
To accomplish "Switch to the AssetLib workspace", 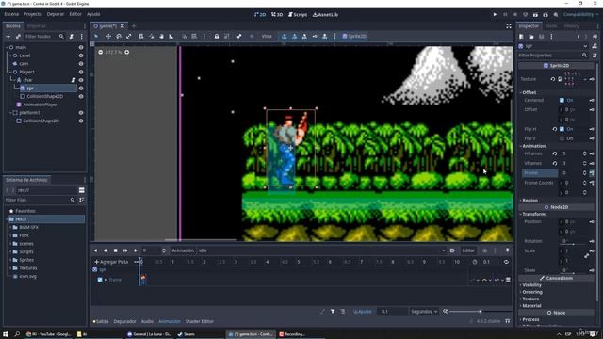I will [x=325, y=15].
